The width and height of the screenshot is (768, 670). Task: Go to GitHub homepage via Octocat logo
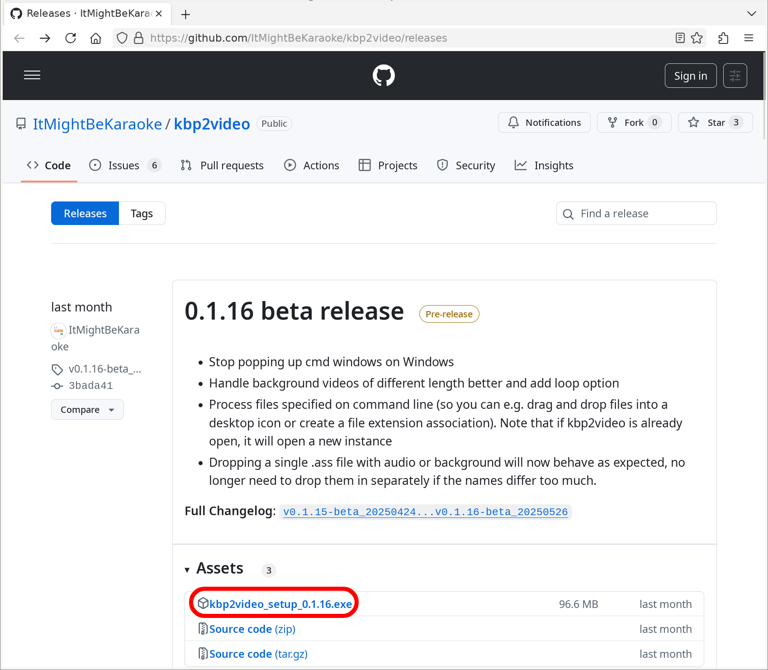tap(384, 75)
